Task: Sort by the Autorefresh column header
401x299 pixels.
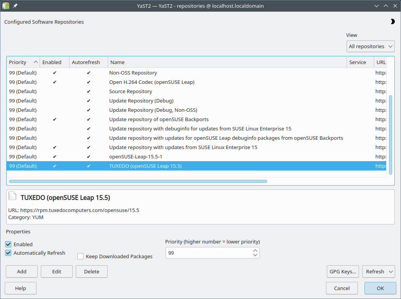Action: [89, 62]
